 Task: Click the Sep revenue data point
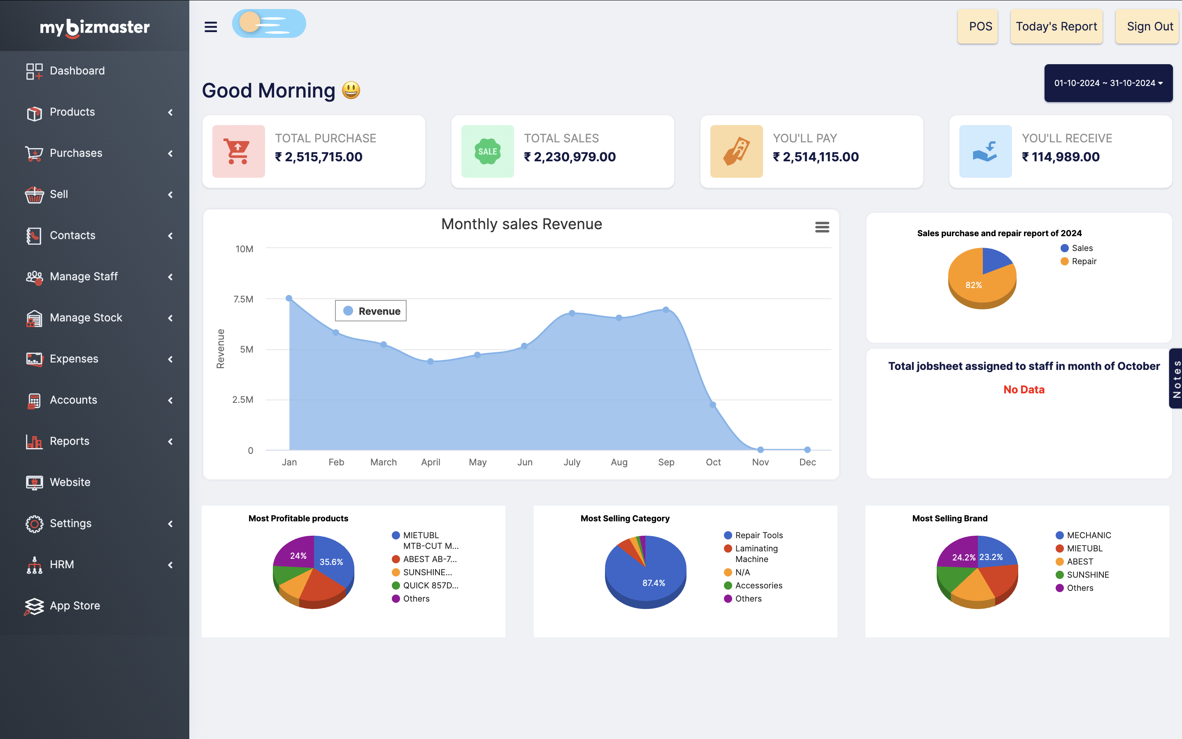pos(666,309)
